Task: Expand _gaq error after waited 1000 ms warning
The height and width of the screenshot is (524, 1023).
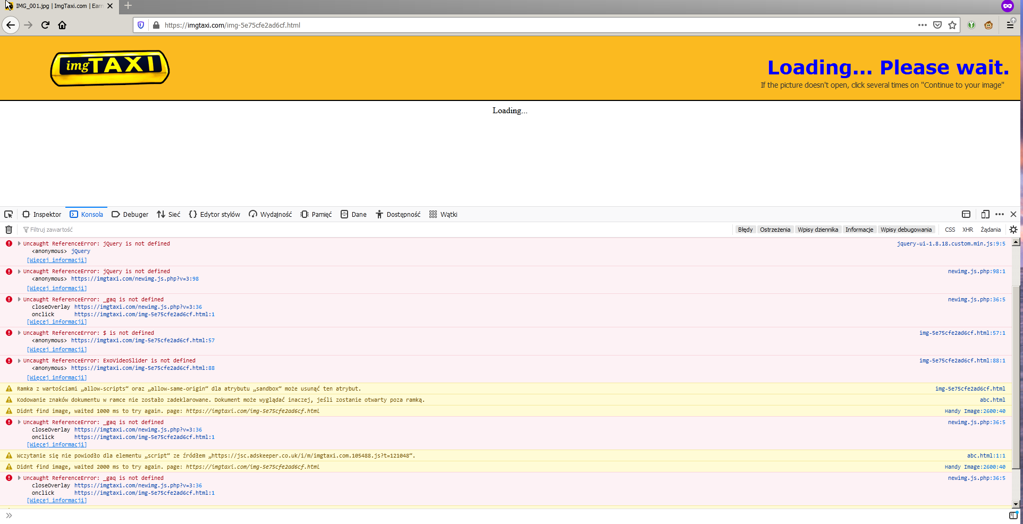Action: 19,422
